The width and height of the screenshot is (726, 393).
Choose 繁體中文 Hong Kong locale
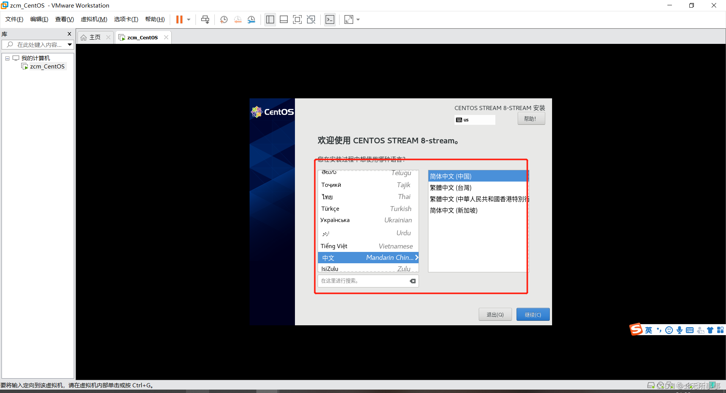click(x=478, y=199)
